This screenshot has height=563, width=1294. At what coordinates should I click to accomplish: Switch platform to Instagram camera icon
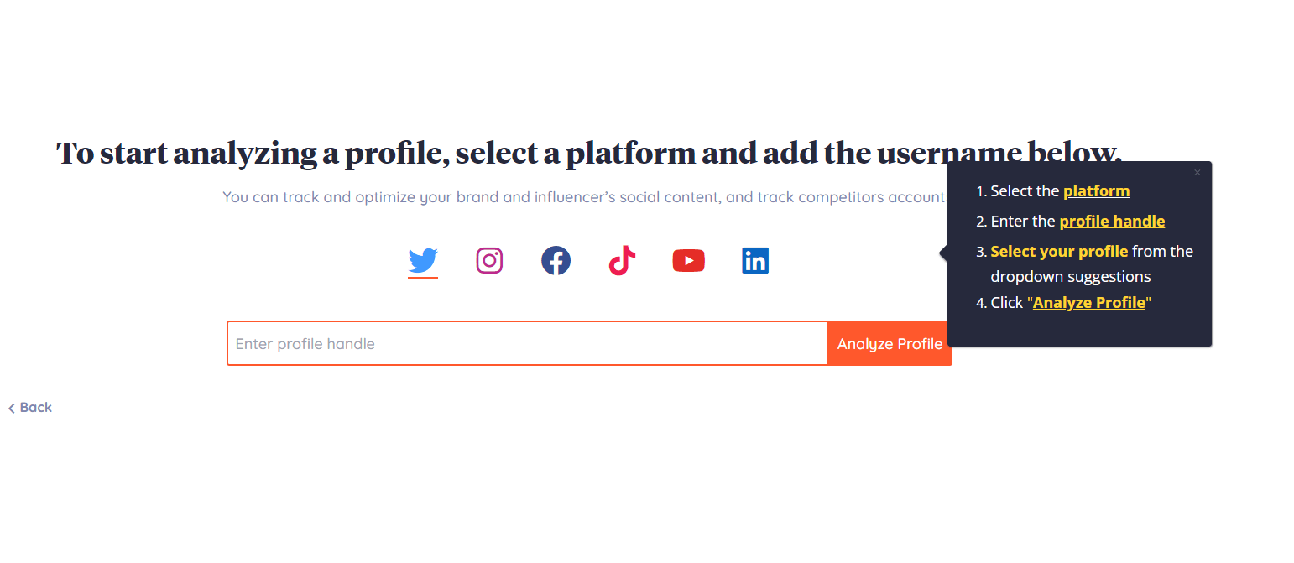488,260
